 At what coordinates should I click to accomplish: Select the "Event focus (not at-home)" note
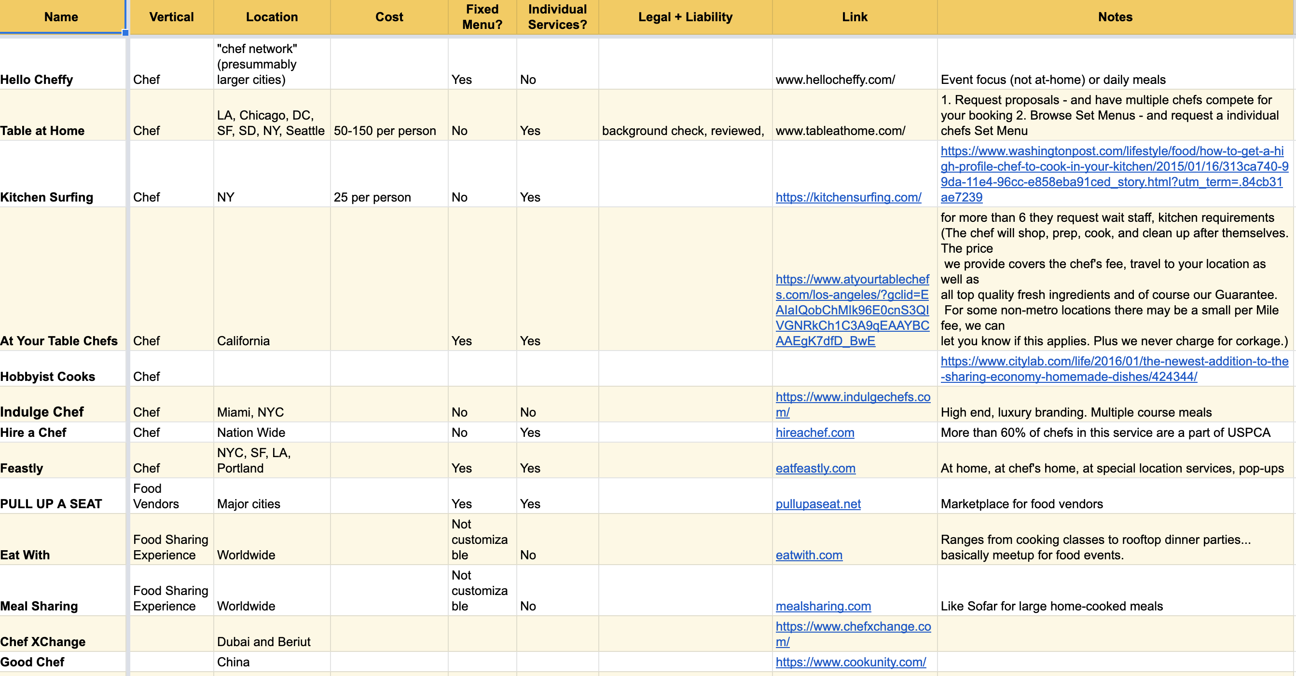click(x=1116, y=64)
